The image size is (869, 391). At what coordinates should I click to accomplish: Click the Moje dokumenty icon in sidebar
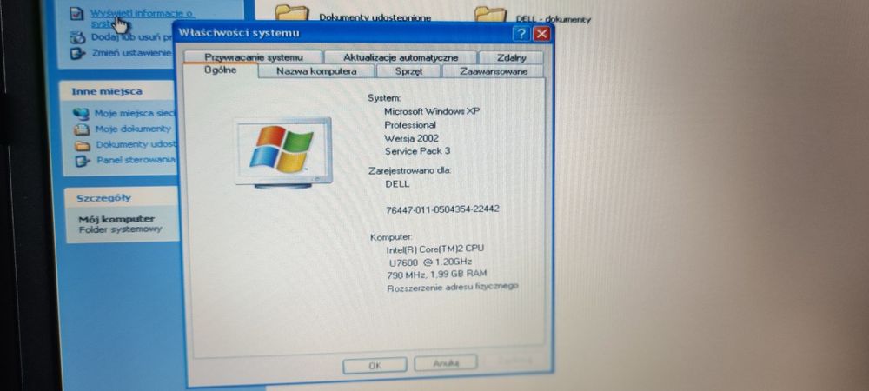coord(82,129)
